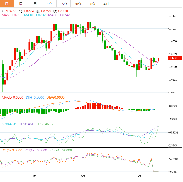Image resolution: width=183 pixels, height=182 pixels.
Task: Open the 30分 chart tab
Action: pyautogui.click(x=78, y=4)
